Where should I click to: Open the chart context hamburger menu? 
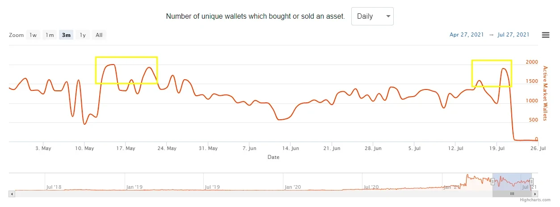coord(545,35)
